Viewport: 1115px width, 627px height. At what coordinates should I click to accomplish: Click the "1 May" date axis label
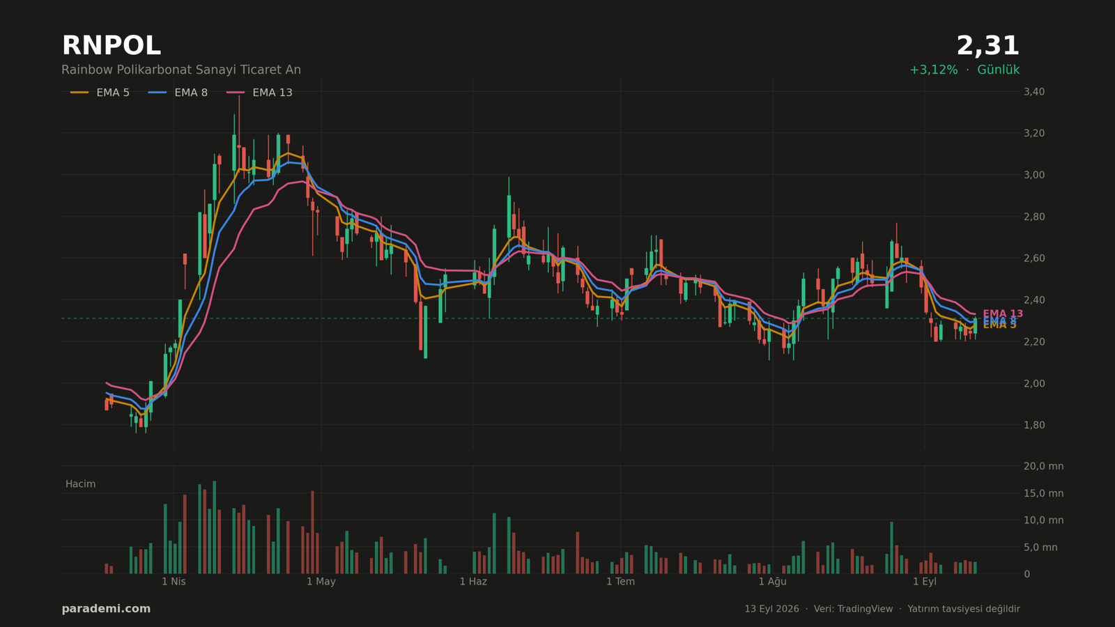pyautogui.click(x=321, y=582)
